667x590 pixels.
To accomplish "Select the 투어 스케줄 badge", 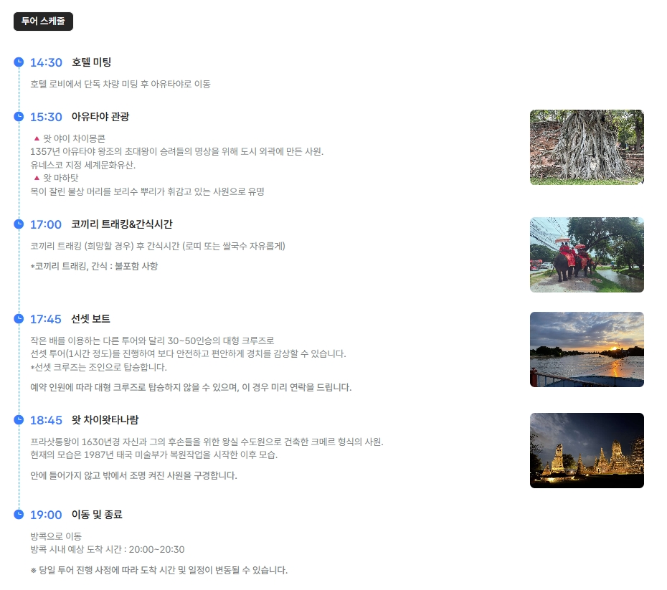I will click(43, 22).
